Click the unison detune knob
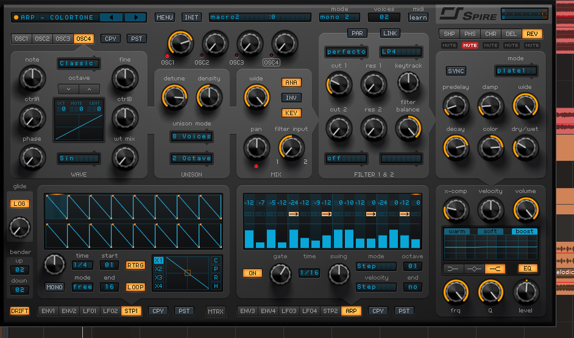The height and width of the screenshot is (338, 574). pos(175,97)
